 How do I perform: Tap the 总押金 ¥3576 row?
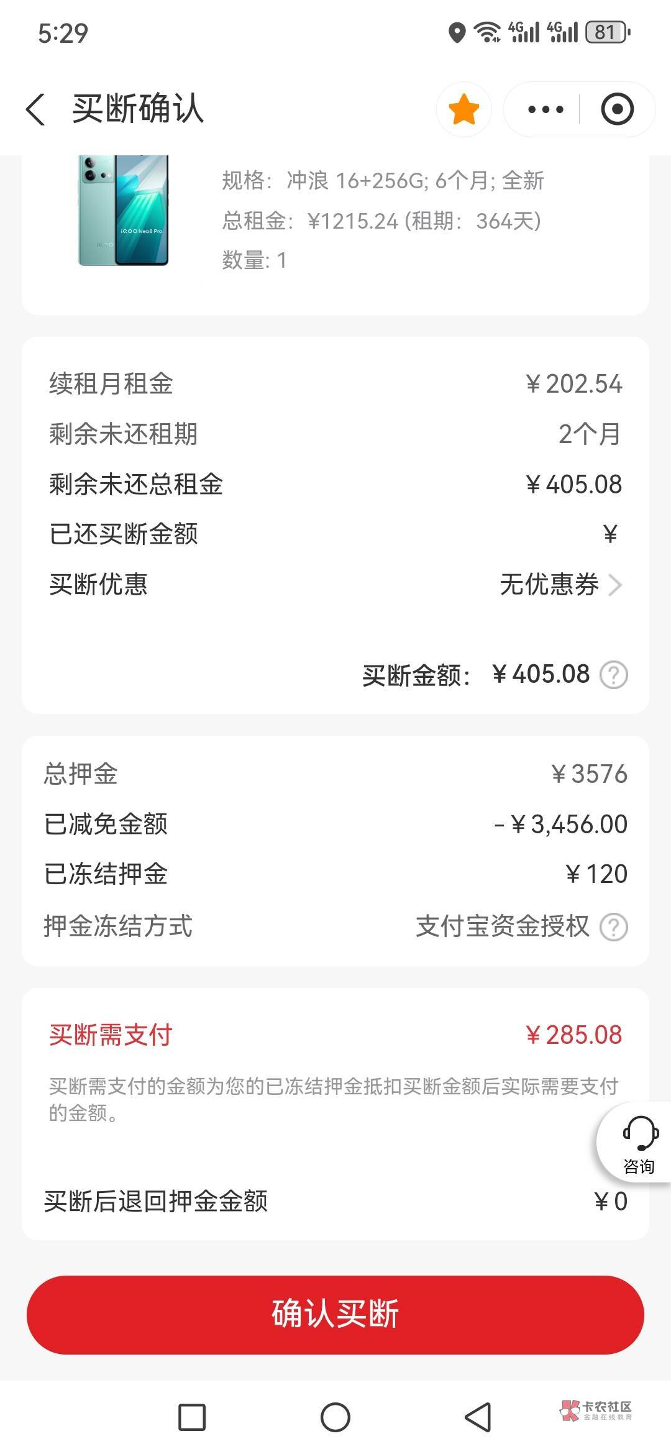pos(335,774)
